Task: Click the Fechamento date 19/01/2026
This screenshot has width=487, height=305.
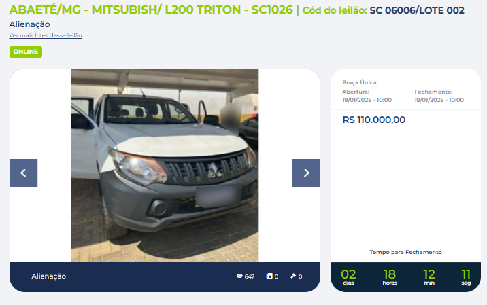Action: (x=439, y=100)
